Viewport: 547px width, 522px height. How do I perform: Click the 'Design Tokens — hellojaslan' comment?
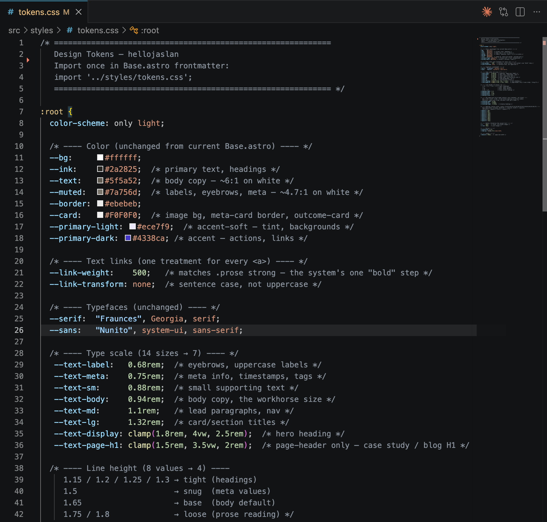[x=116, y=54]
